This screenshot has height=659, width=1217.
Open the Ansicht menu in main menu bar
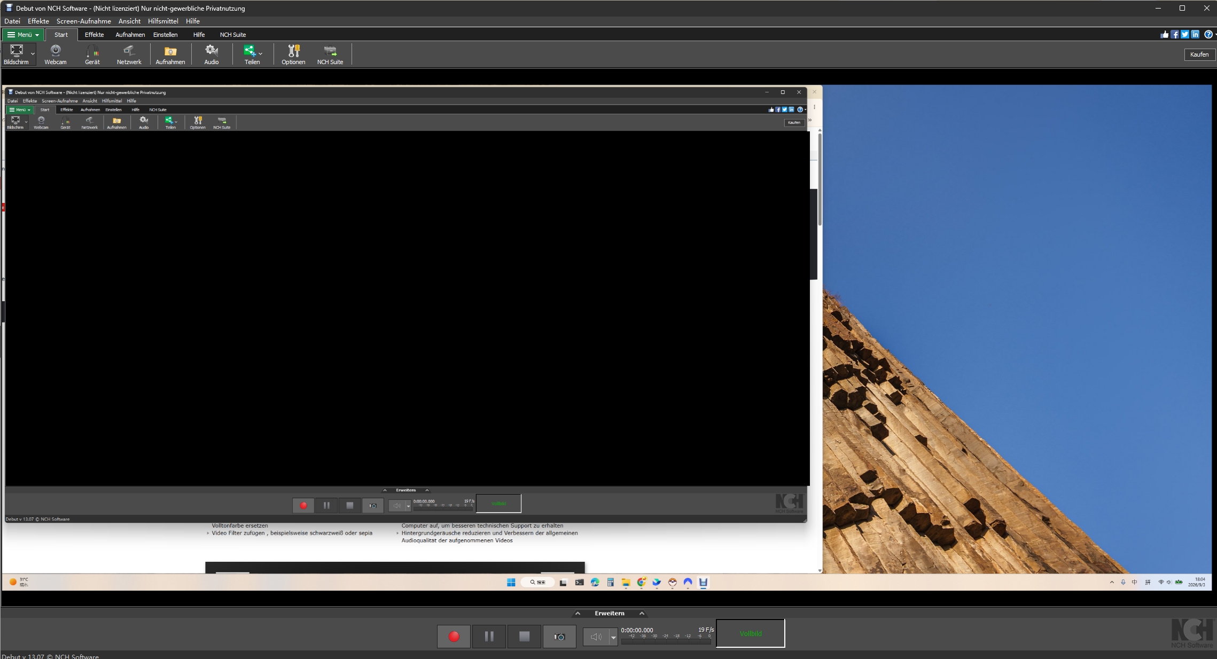tap(129, 21)
